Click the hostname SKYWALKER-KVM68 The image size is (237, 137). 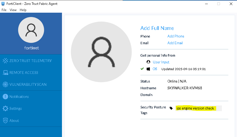[185, 88]
